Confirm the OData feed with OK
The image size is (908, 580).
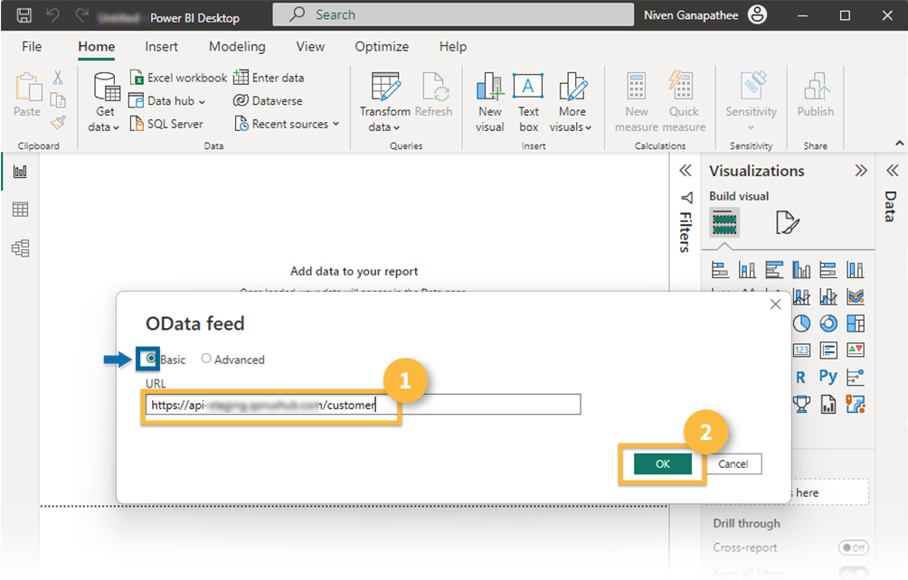[663, 463]
